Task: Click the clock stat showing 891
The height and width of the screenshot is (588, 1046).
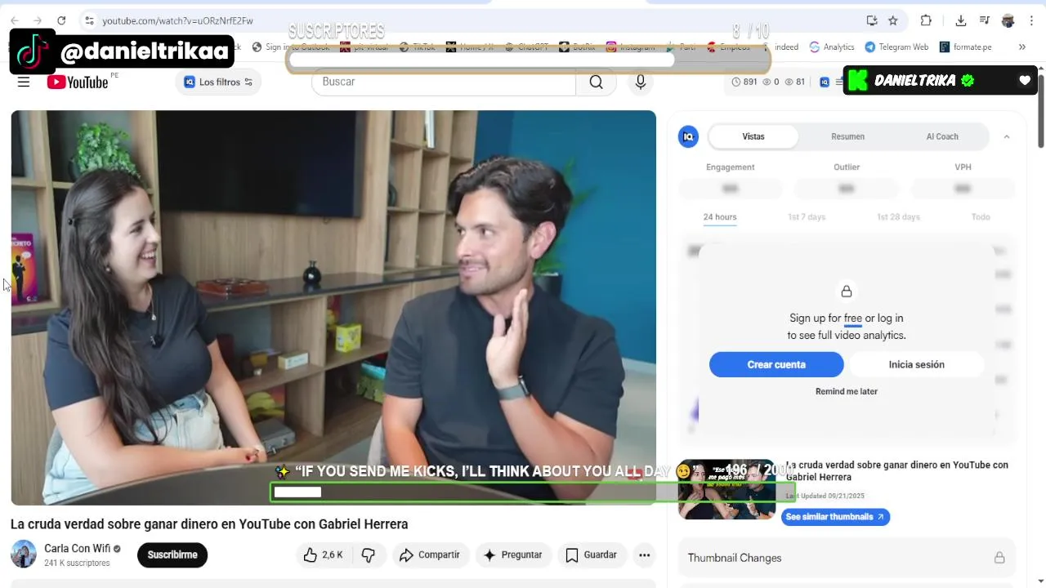Action: (744, 82)
